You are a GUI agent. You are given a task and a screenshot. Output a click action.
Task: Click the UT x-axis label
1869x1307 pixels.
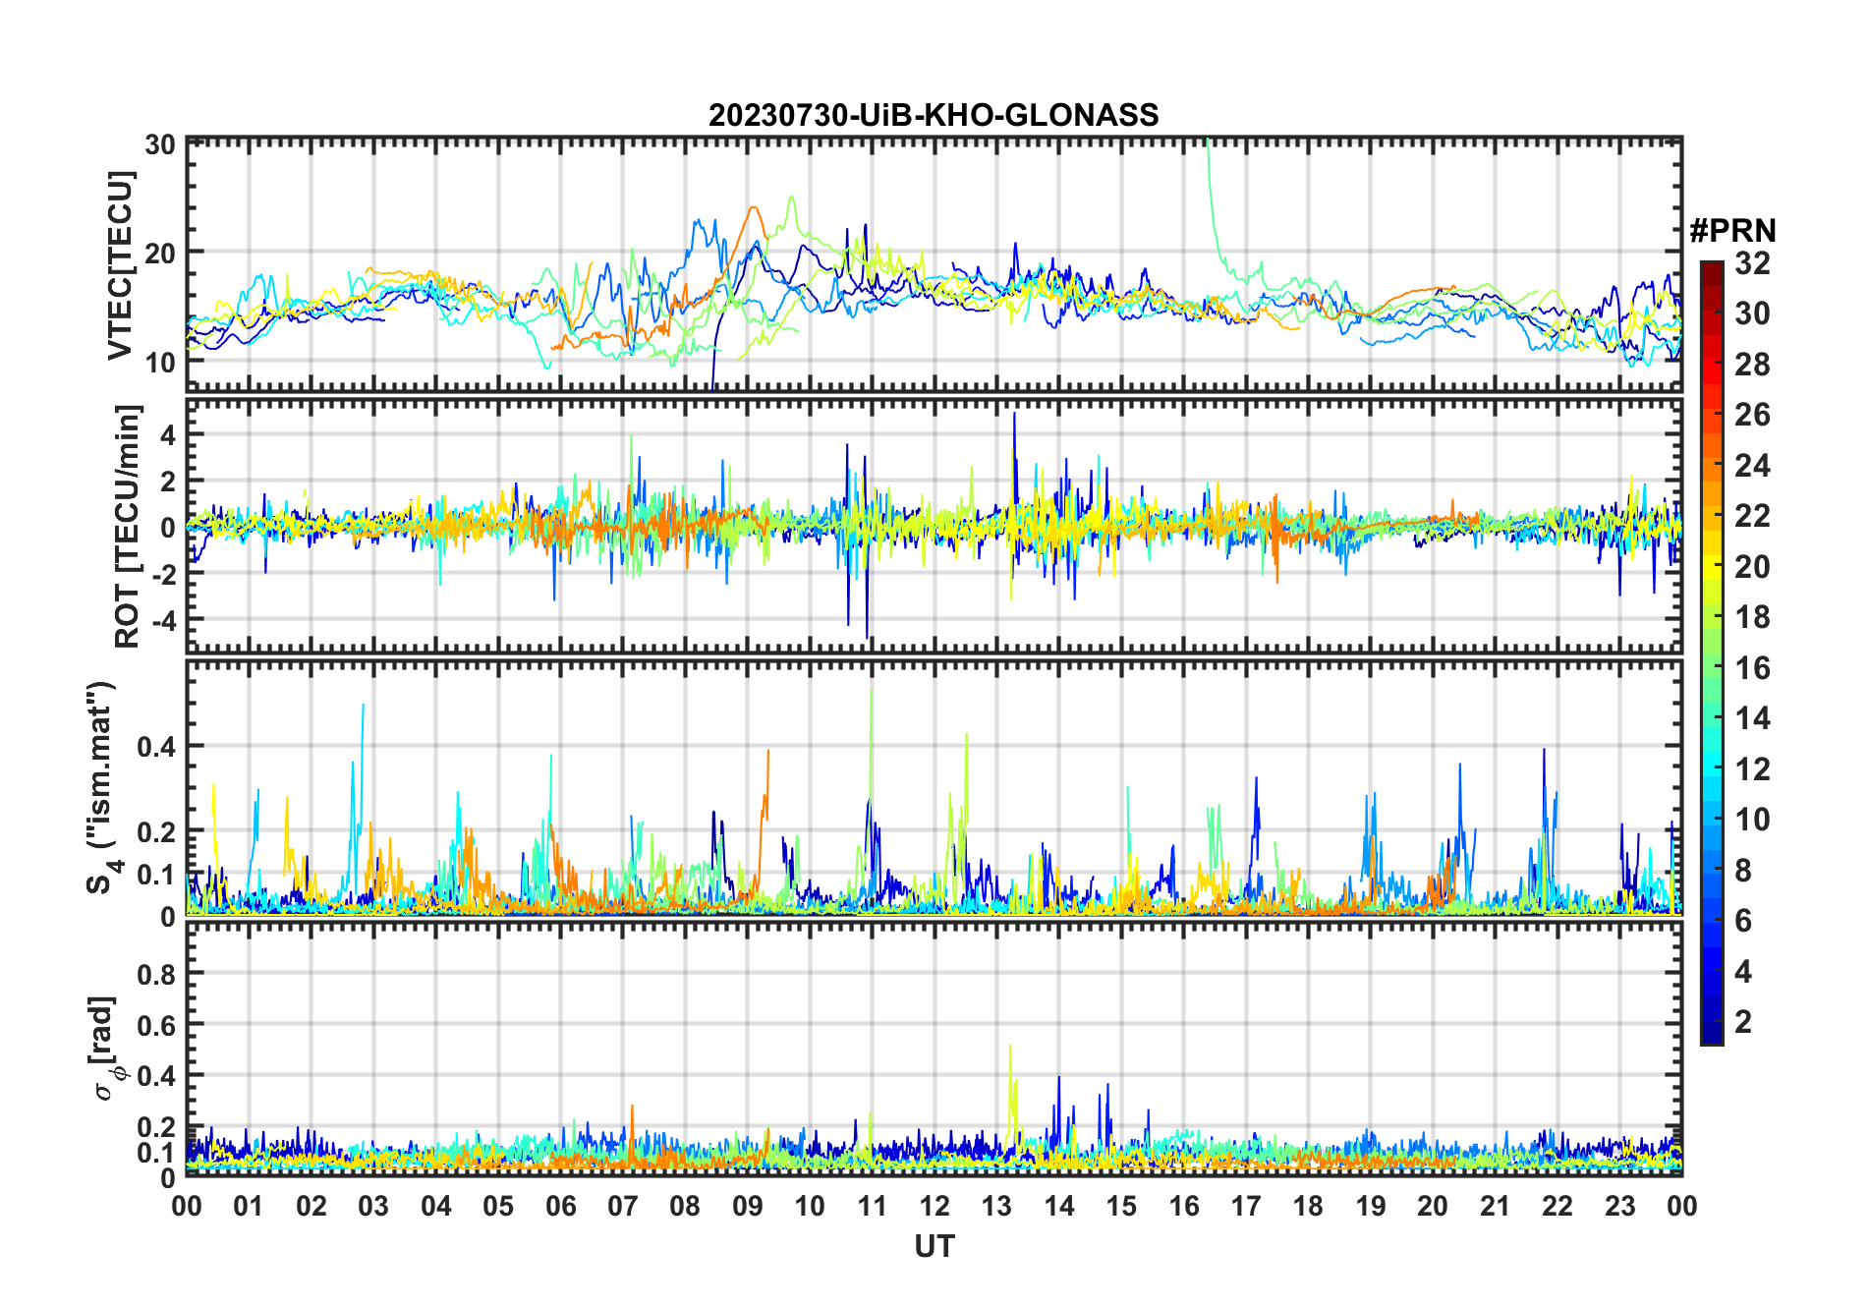click(934, 1247)
